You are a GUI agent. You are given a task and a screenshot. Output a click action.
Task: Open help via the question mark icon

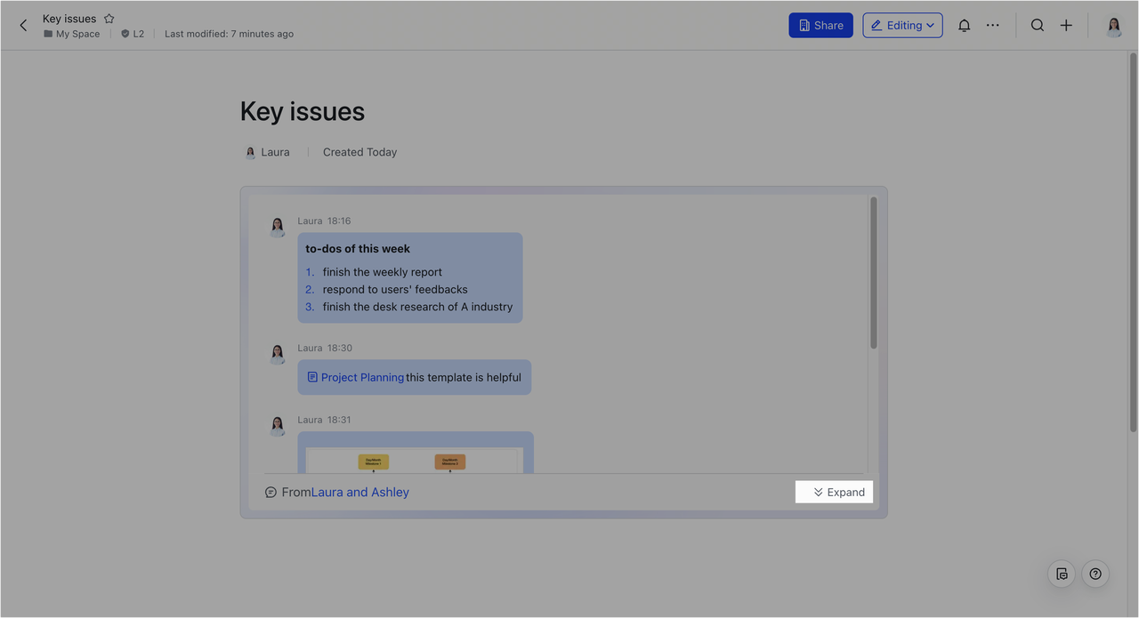[x=1095, y=574]
